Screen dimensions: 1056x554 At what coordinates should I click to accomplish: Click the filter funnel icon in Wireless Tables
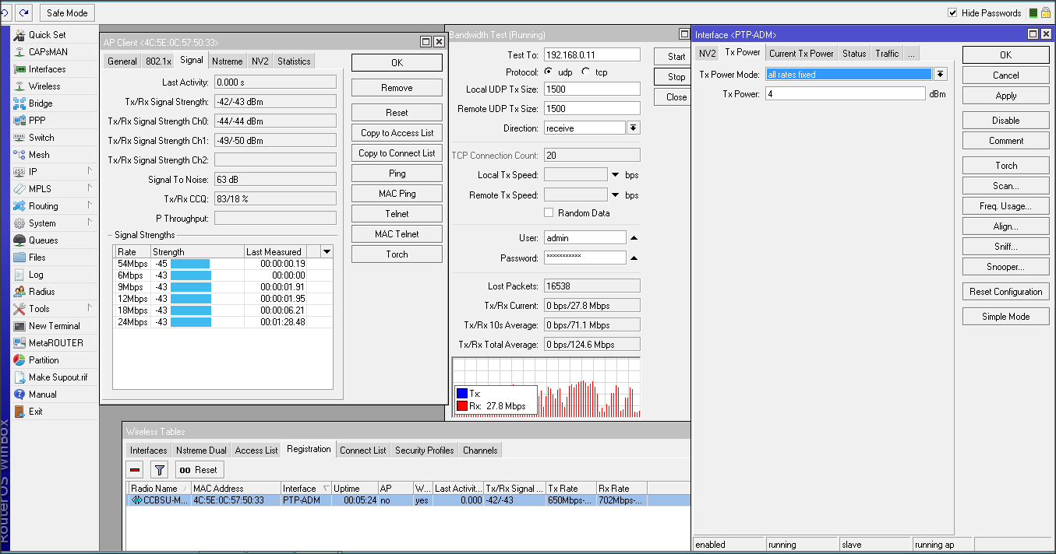159,470
